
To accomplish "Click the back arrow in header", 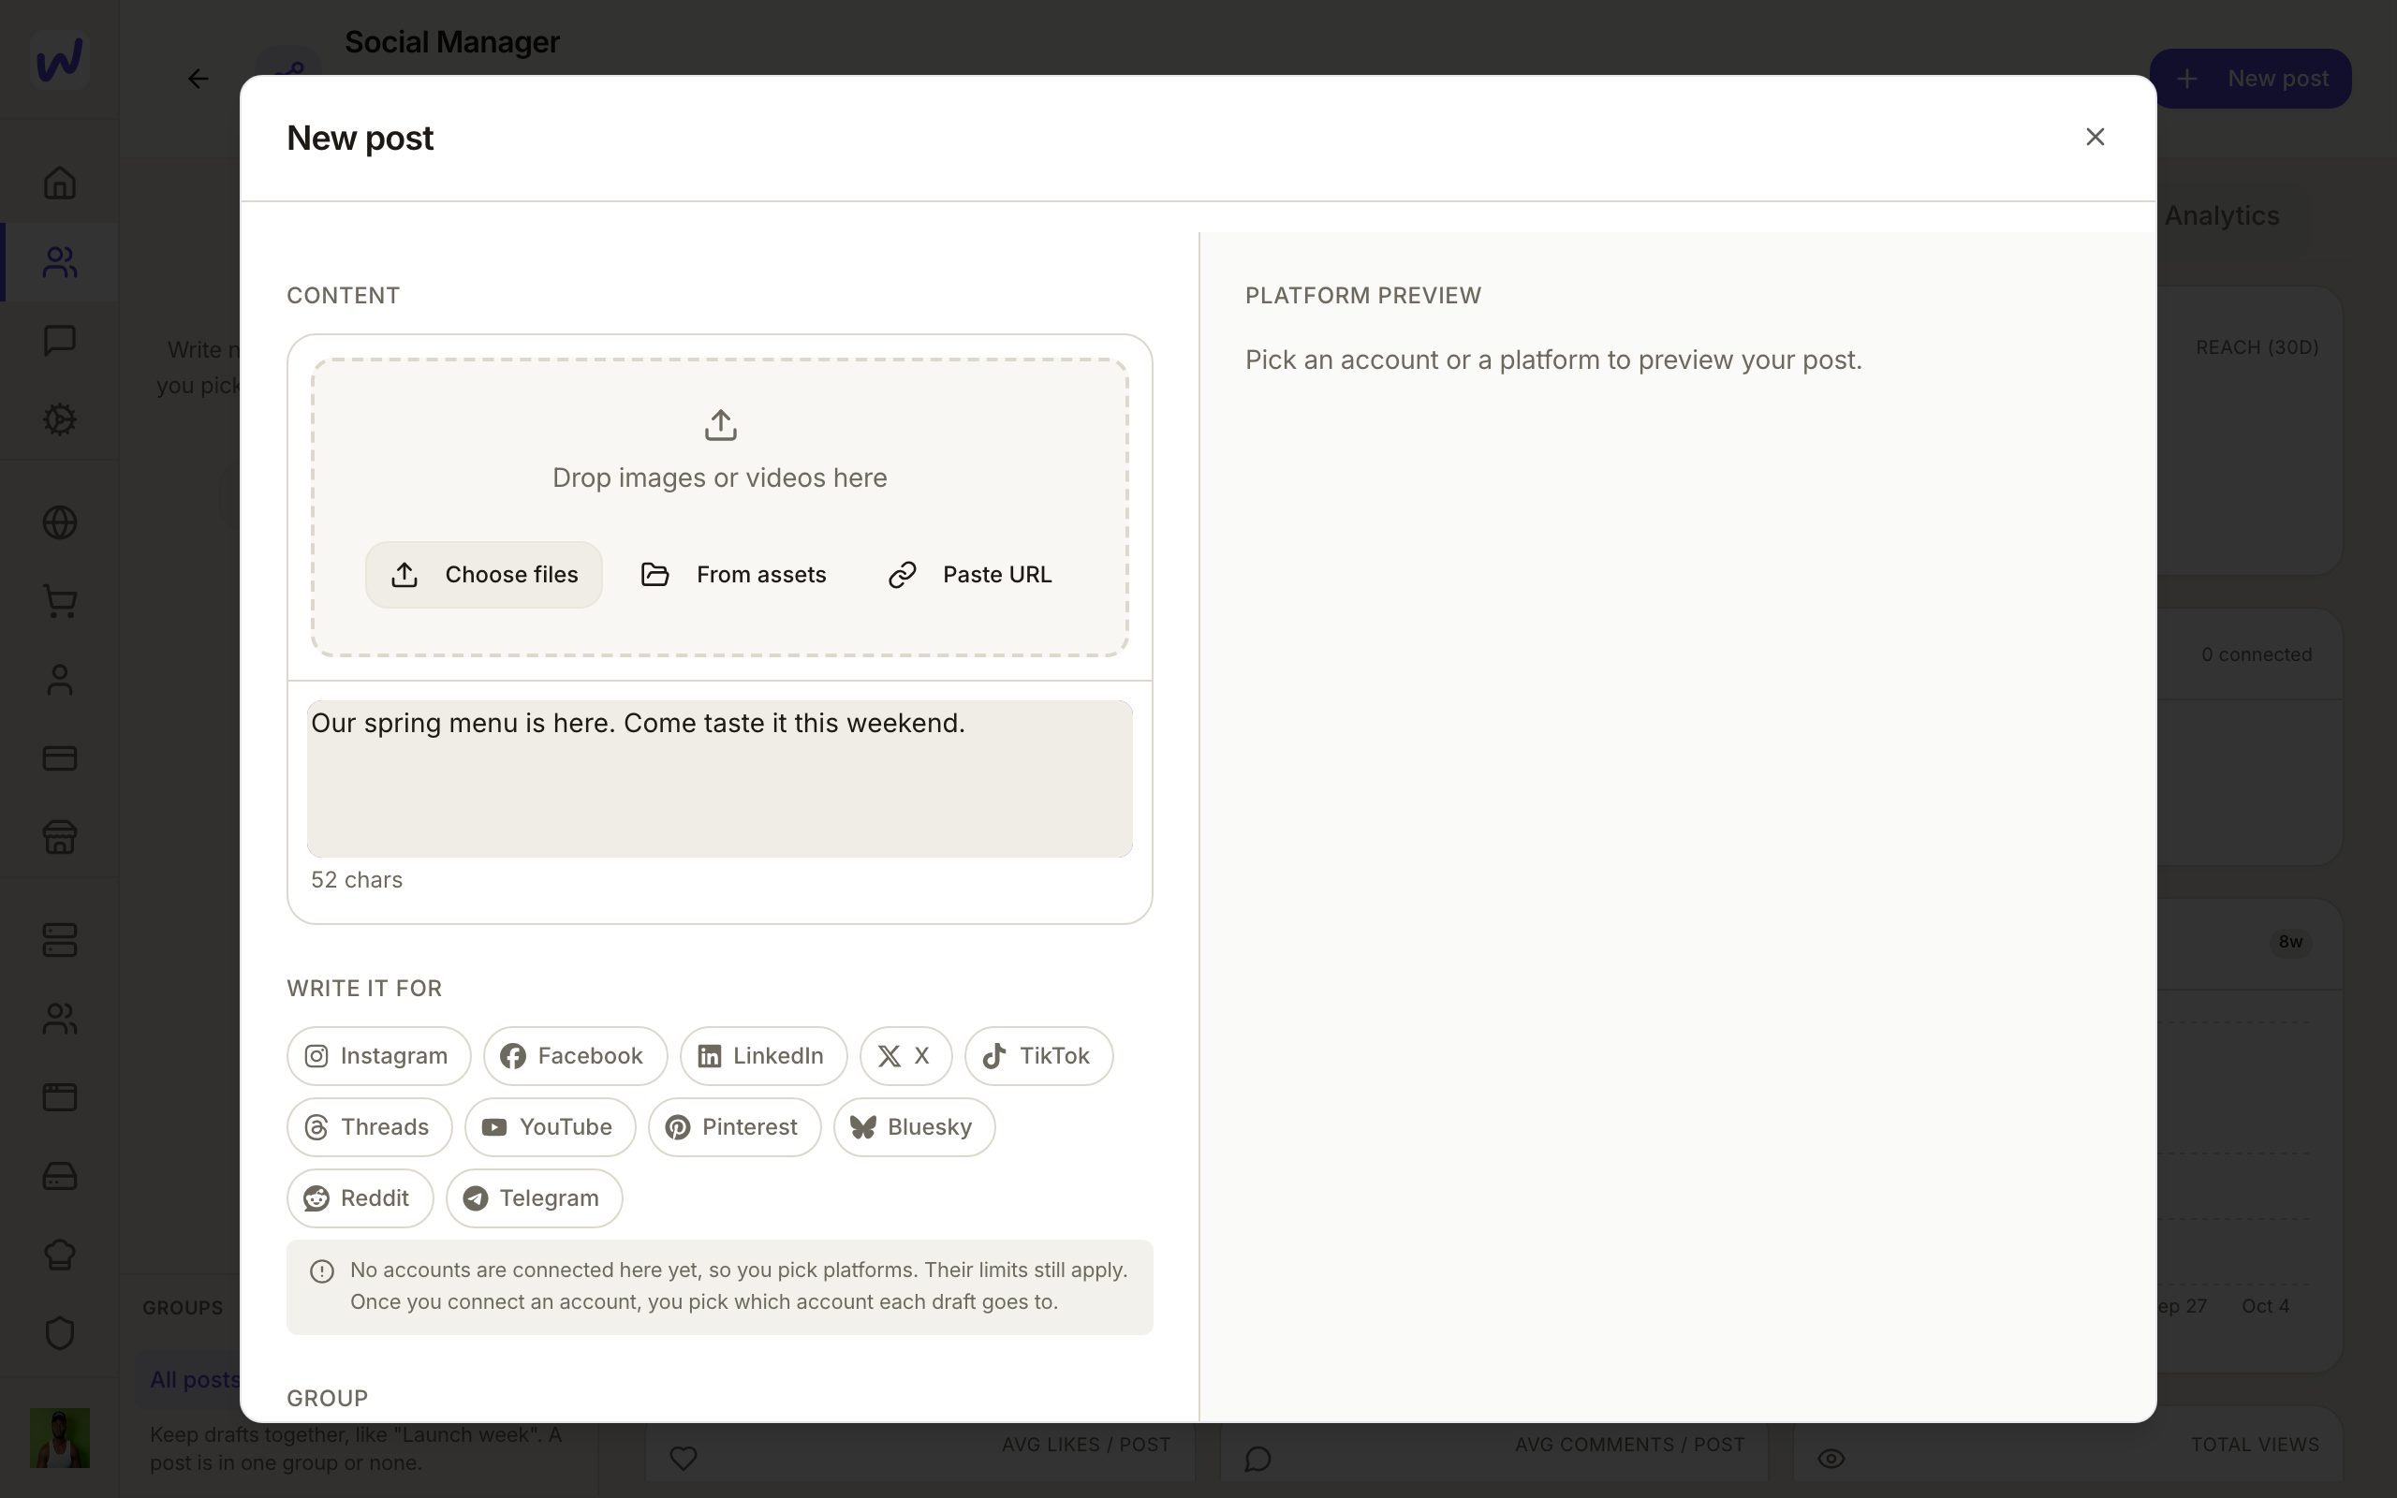I will [x=199, y=79].
